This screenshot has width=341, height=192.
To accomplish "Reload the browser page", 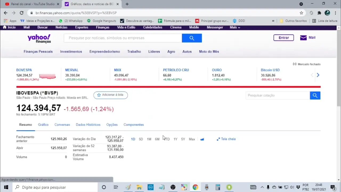I will point(22,13).
